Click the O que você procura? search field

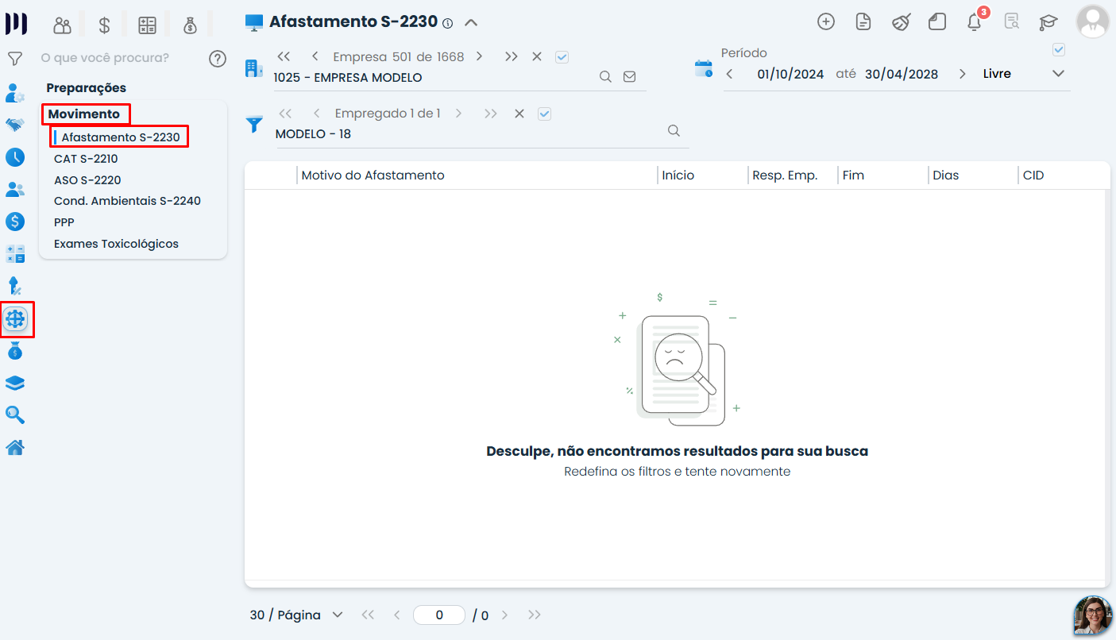pos(105,58)
